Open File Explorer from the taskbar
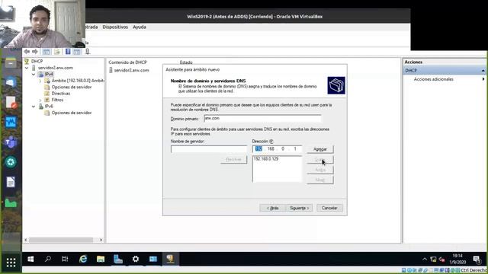 pos(101,259)
